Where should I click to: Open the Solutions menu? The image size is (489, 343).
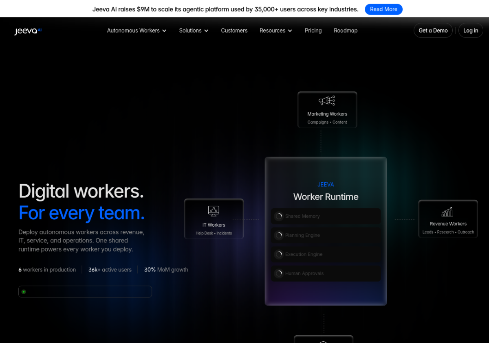(194, 31)
